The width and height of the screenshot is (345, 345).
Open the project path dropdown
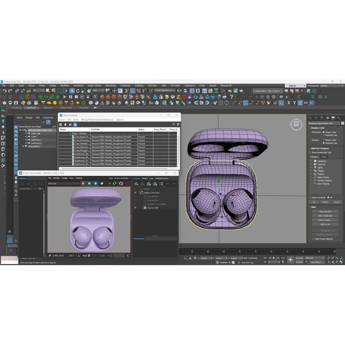point(268,91)
